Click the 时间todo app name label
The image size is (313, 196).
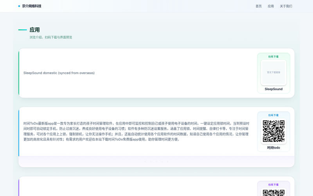273,148
